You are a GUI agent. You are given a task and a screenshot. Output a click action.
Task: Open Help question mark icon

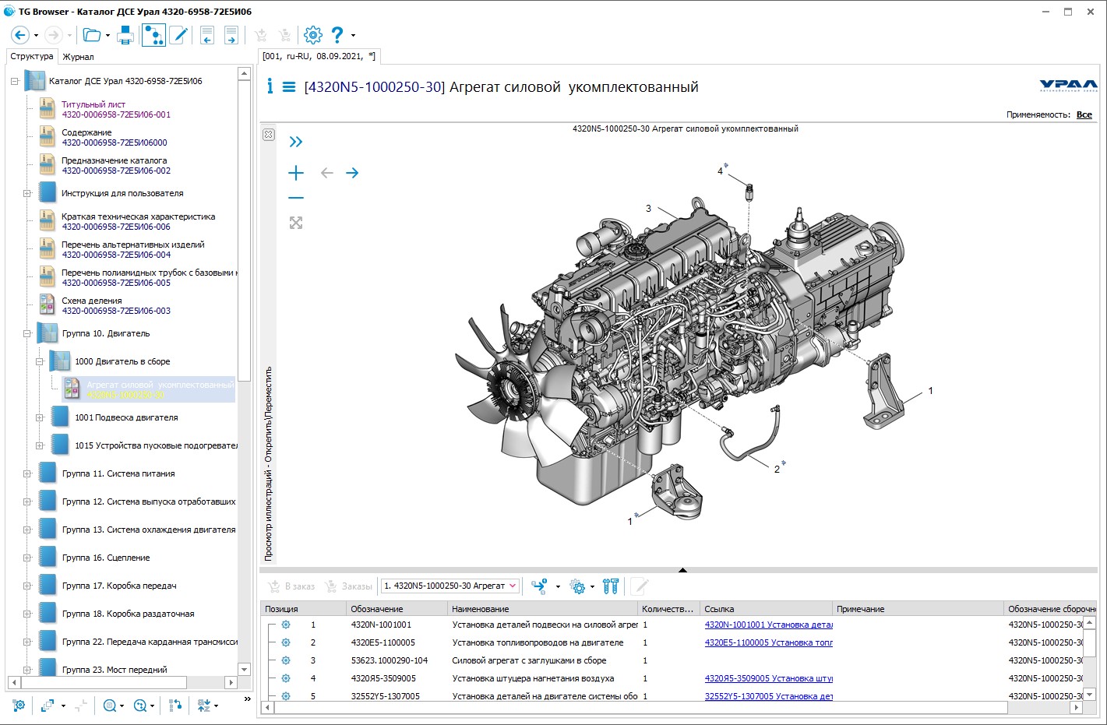point(337,35)
